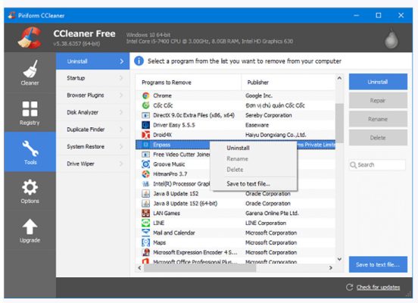This screenshot has width=418, height=303.
Task: Click the Chrome program icon
Action: 145,95
